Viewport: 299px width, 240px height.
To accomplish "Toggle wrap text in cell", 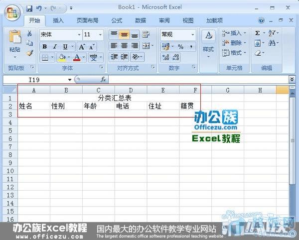I will coord(146,35).
